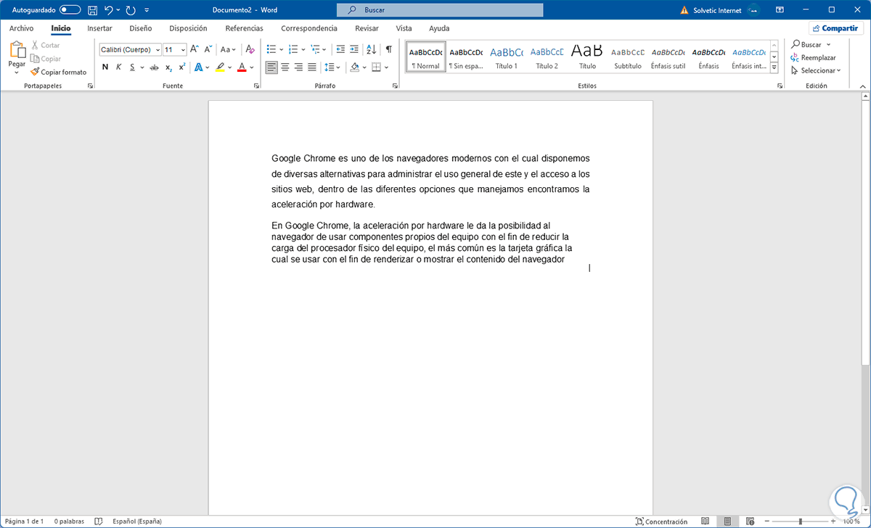The width and height of the screenshot is (871, 528).
Task: Click Español (España) language in status bar
Action: coord(137,521)
